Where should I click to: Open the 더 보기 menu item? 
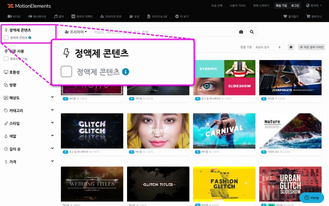(x=182, y=16)
